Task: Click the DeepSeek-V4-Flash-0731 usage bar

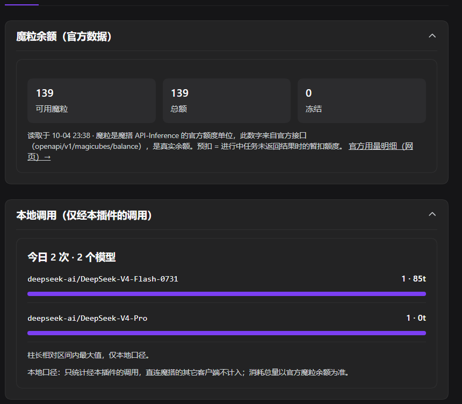Action: coord(227,294)
